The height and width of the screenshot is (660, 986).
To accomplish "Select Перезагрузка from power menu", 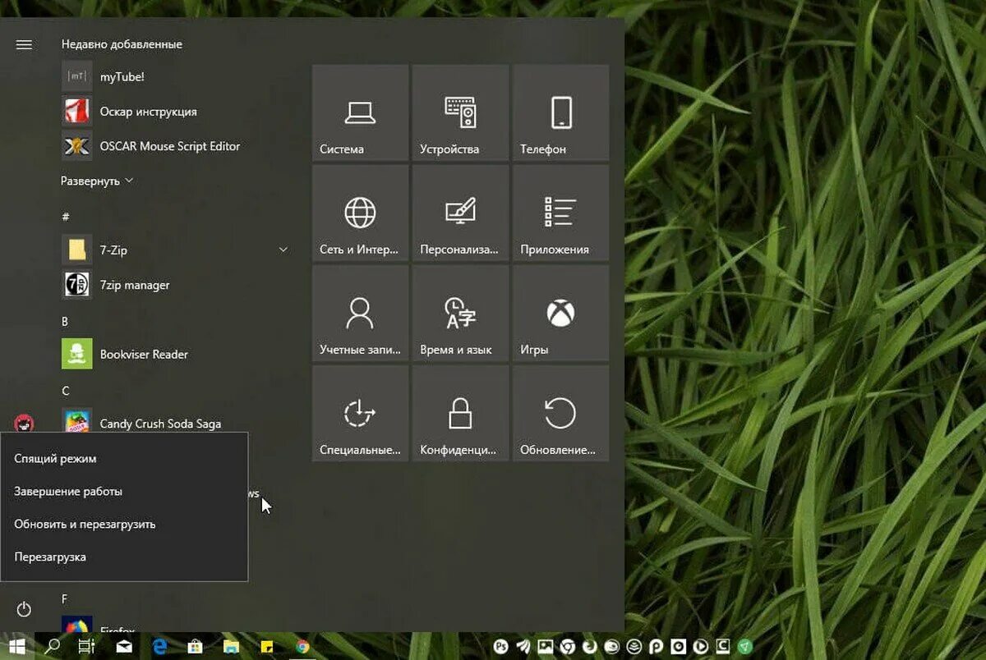I will point(124,557).
